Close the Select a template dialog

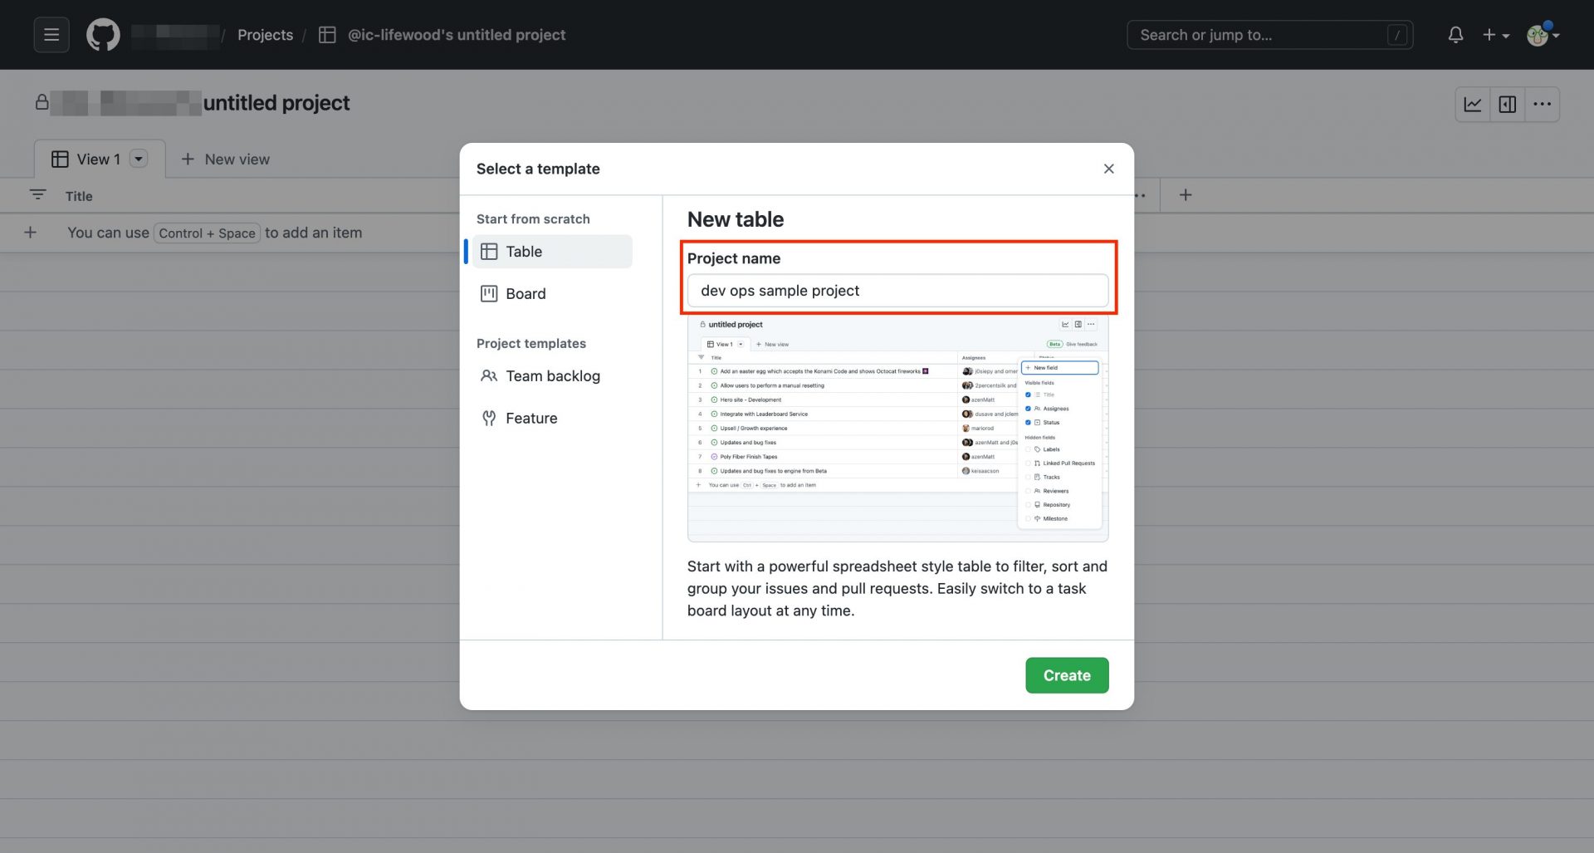1108,169
